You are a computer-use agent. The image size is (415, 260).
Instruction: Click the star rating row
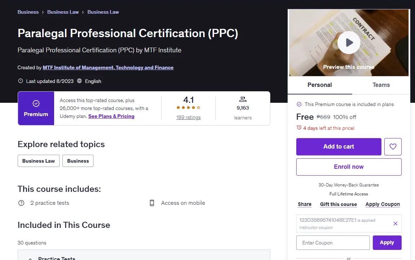pos(188,107)
